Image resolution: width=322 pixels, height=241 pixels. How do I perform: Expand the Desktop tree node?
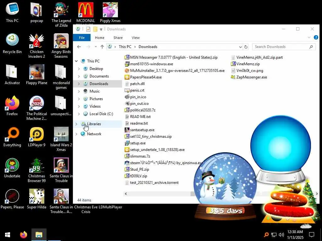click(79, 69)
